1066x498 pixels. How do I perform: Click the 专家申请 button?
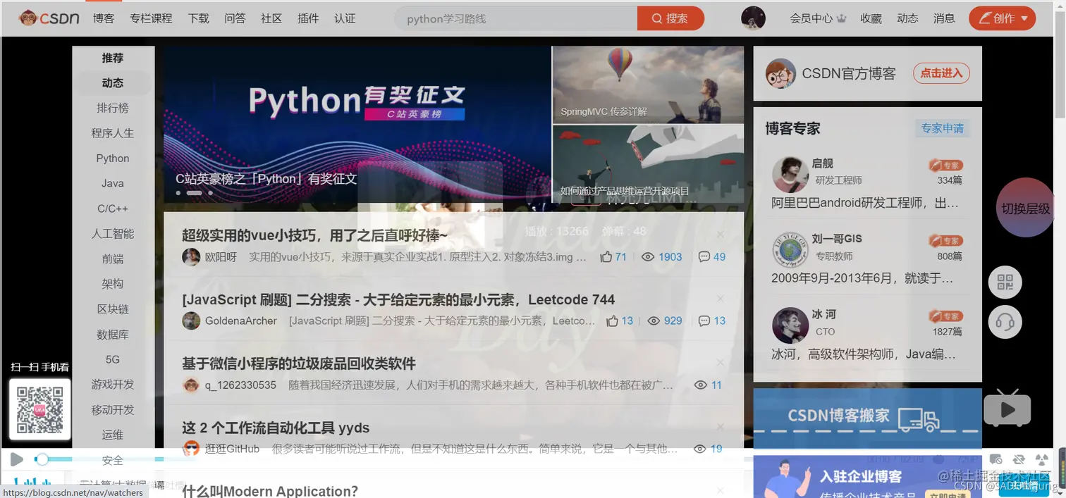[x=942, y=128]
